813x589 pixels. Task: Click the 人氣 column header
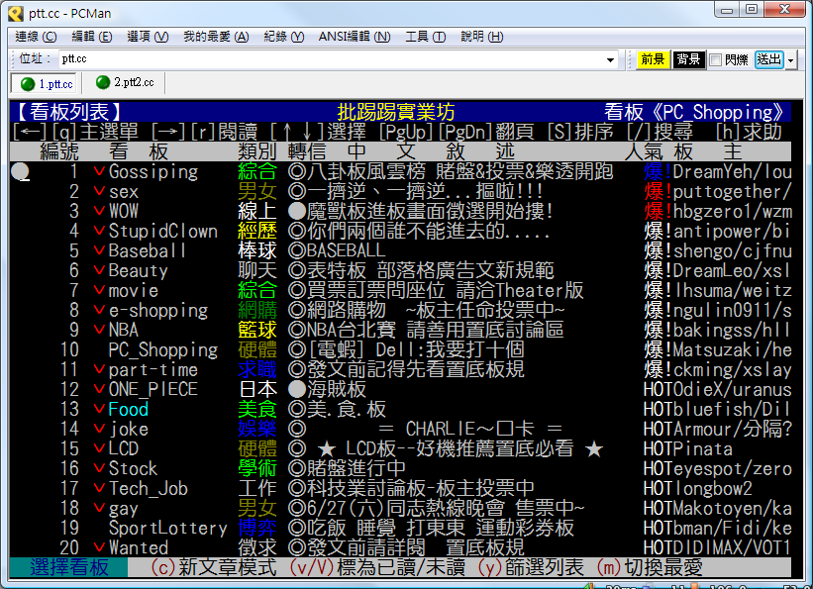click(x=644, y=151)
